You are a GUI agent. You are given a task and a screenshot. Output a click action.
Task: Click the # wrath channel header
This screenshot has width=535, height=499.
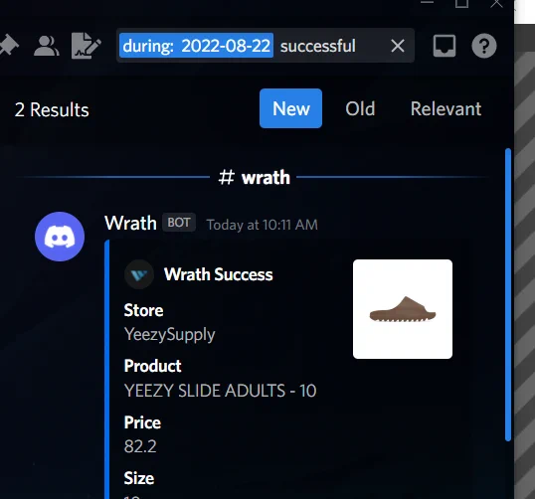pos(255,177)
